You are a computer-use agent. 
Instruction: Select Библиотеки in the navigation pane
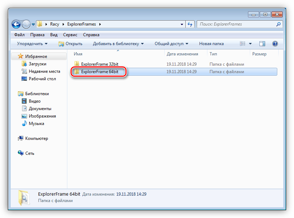[x=37, y=94]
